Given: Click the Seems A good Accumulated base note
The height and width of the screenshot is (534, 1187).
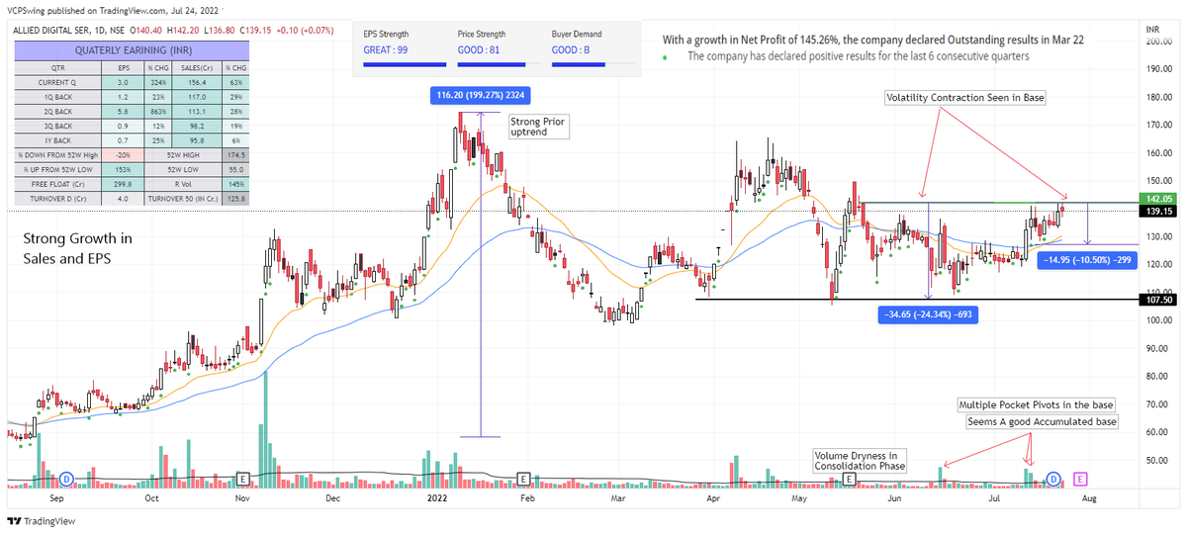Looking at the screenshot, I should [1041, 422].
